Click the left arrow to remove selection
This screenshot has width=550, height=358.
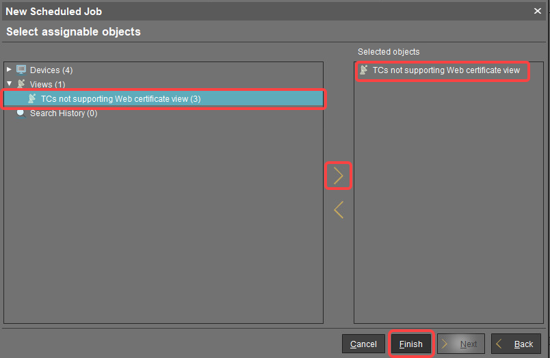tap(338, 210)
